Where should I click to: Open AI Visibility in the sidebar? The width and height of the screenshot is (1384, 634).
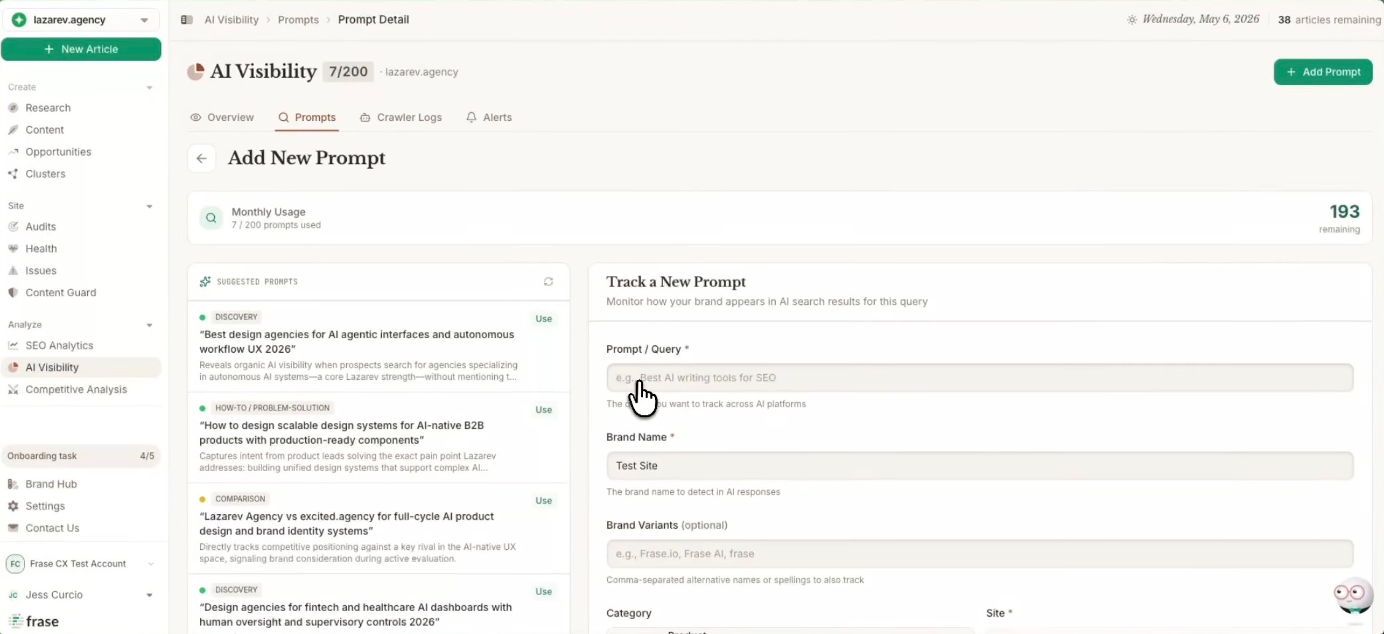80,368
